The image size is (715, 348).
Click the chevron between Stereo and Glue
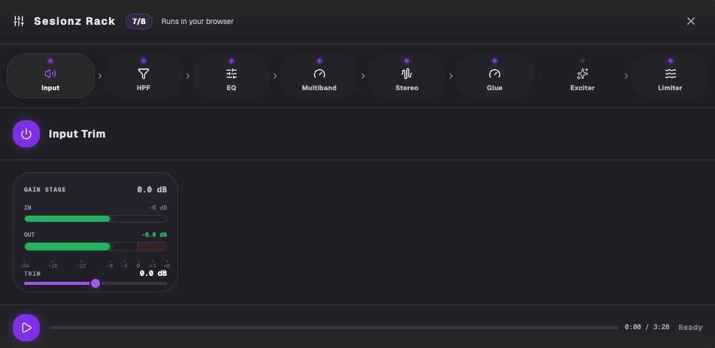[x=451, y=76]
